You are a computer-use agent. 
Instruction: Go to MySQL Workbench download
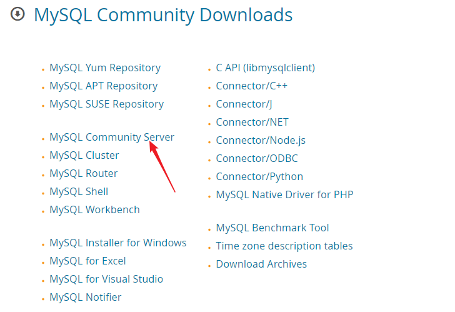click(x=94, y=209)
